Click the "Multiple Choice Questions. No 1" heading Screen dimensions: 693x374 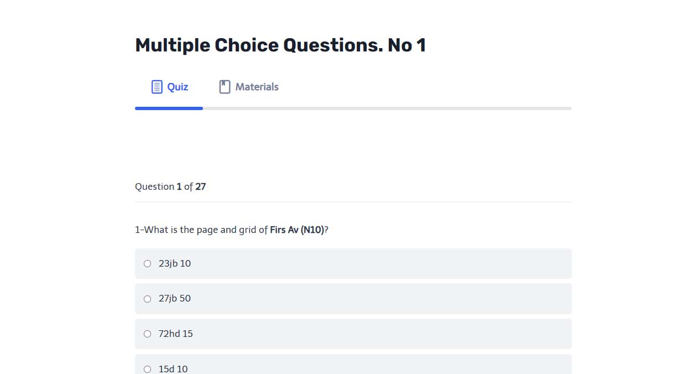(280, 45)
